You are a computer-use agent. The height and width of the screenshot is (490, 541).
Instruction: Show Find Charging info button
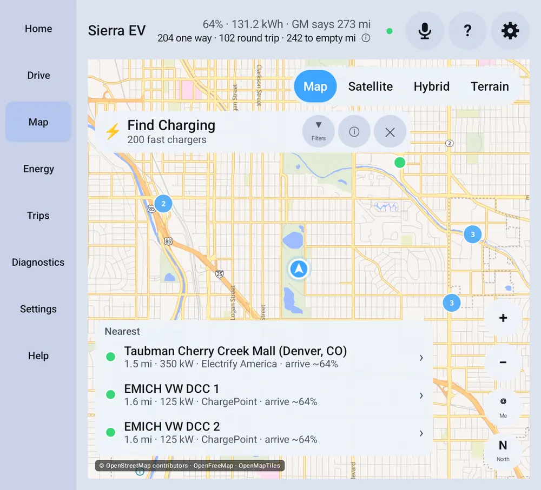(354, 132)
